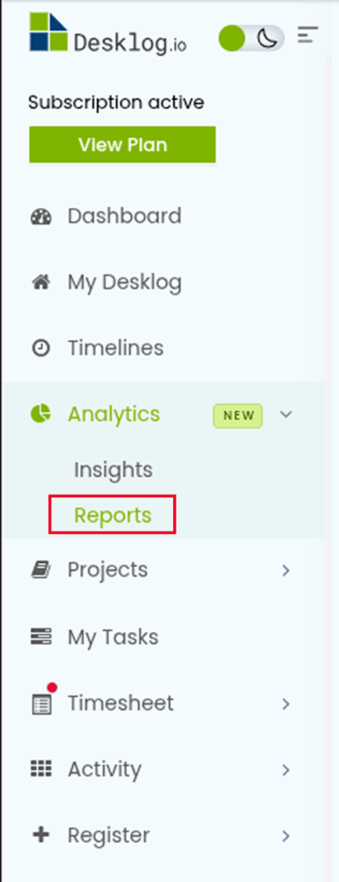Screen dimensions: 339x882
Task: Collapse the Analytics chevron
Action: click(x=287, y=414)
